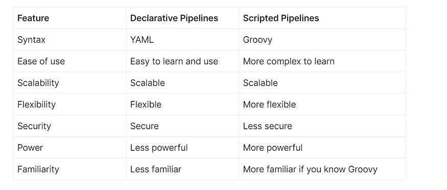Viewport: 447px width, 190px height.
Task: Click the Scalability row label
Action: pyautogui.click(x=38, y=83)
